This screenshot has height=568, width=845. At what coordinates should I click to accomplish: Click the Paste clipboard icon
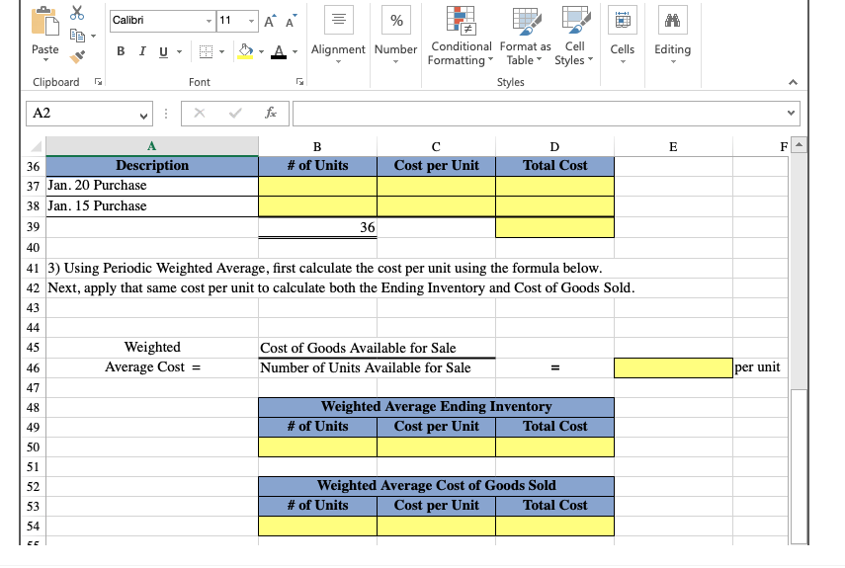pos(44,23)
